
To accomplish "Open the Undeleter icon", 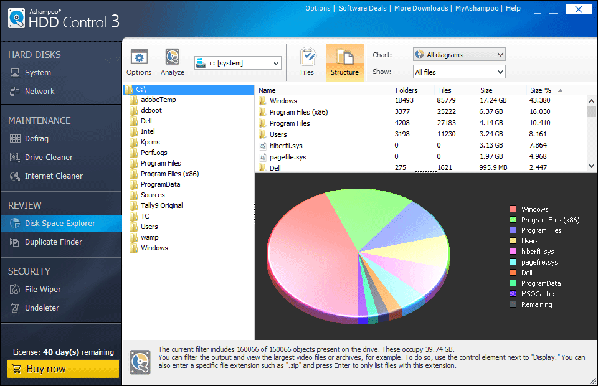I will click(15, 308).
